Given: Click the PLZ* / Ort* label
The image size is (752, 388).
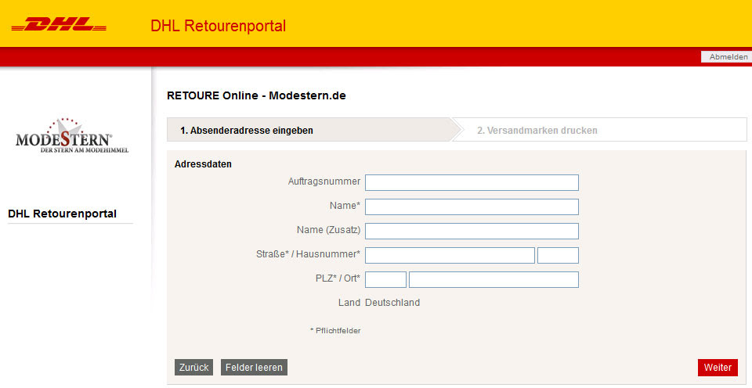Looking at the screenshot, I should tap(338, 278).
